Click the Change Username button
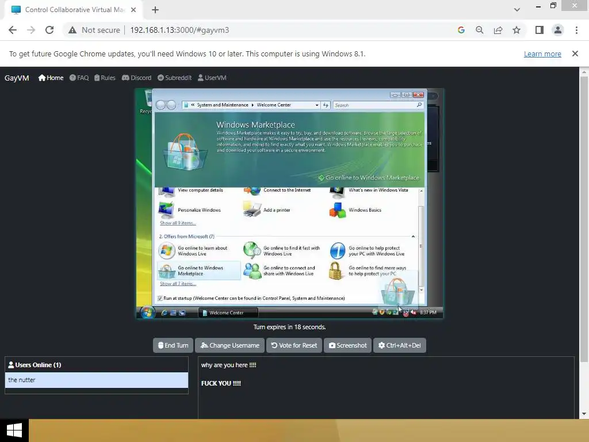The height and width of the screenshot is (442, 589). point(230,345)
